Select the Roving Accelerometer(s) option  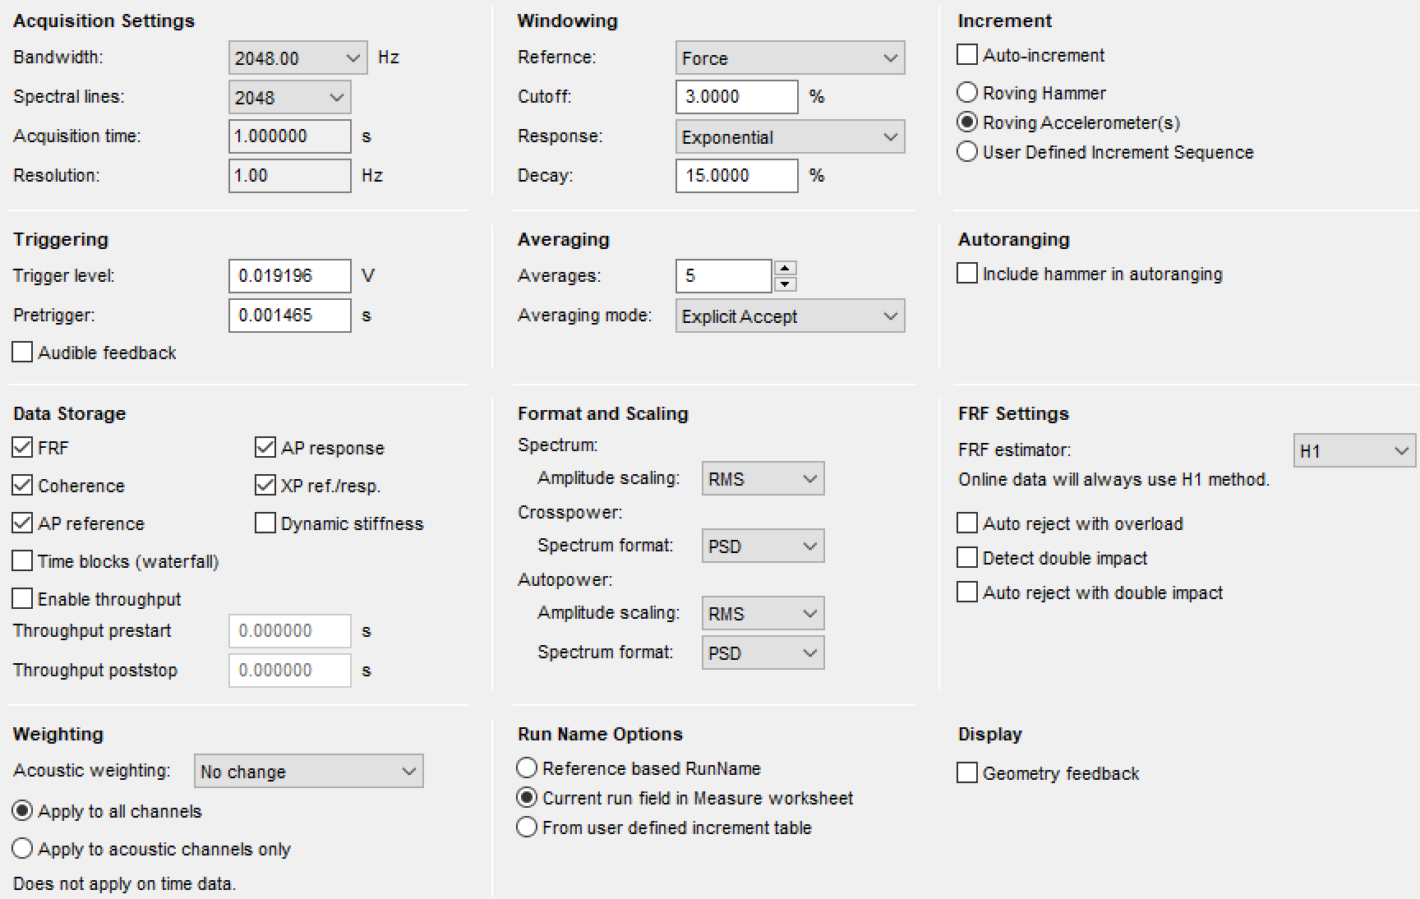[967, 122]
